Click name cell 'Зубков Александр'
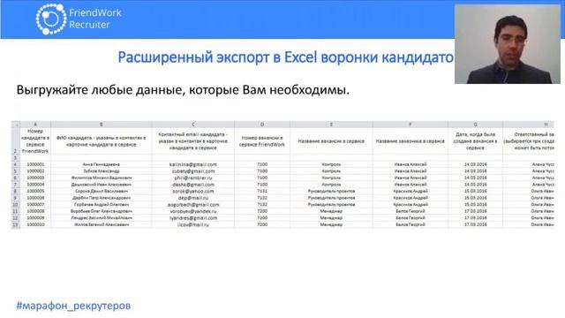Viewport: 565px width, 318px height. (x=102, y=170)
